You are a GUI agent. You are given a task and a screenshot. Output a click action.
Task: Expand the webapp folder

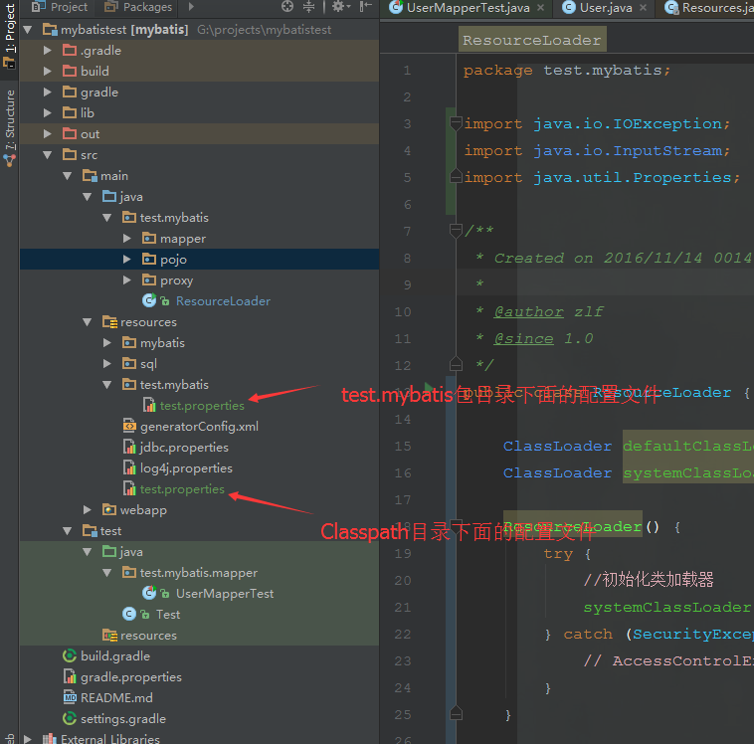87,510
